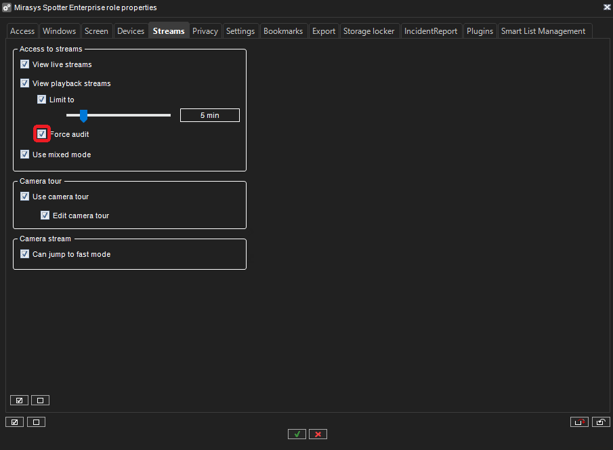
Task: Click the red redo arrow icon
Action: tap(579, 422)
